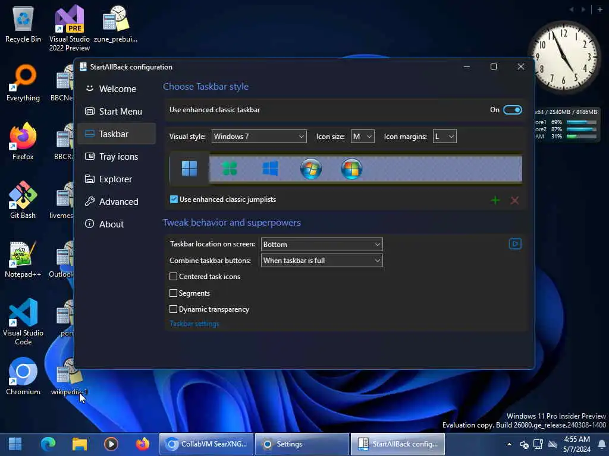This screenshot has height=456, width=609.
Task: Click the red X remove icon
Action: 514,200
